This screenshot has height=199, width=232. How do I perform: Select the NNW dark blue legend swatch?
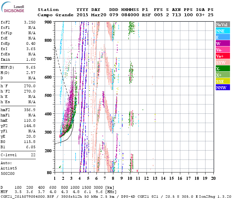click(x=223, y=88)
